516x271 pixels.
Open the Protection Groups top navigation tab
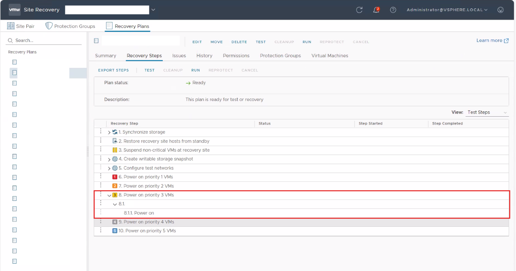(x=70, y=26)
